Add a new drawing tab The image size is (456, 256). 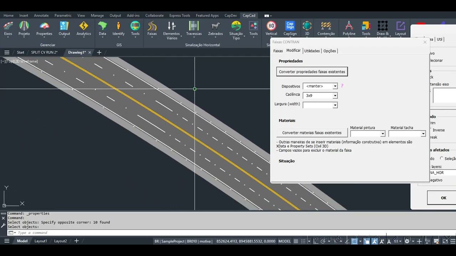(99, 52)
